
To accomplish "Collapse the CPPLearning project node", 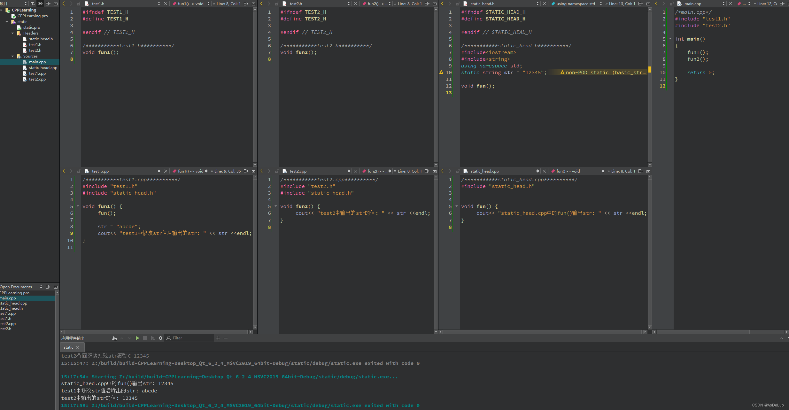I will click(x=2, y=10).
